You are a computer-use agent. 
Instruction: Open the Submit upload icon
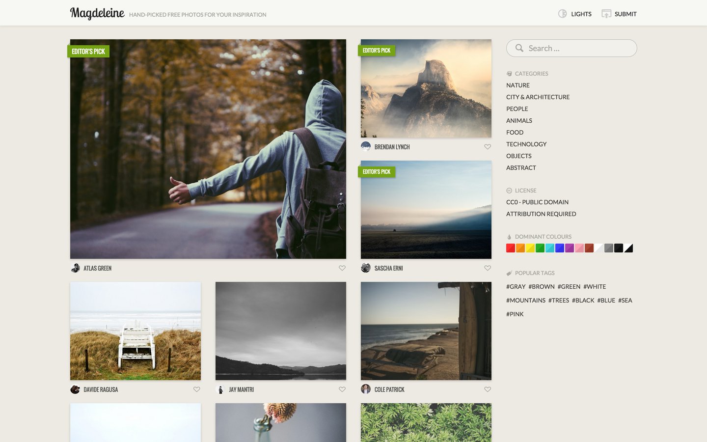click(606, 14)
